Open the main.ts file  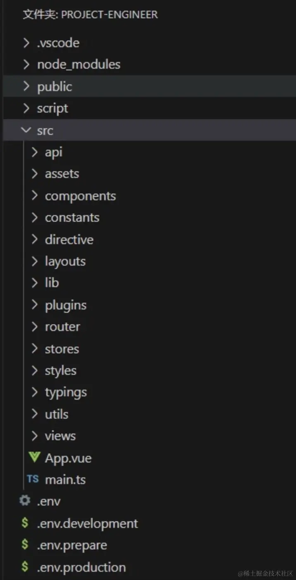pos(65,479)
